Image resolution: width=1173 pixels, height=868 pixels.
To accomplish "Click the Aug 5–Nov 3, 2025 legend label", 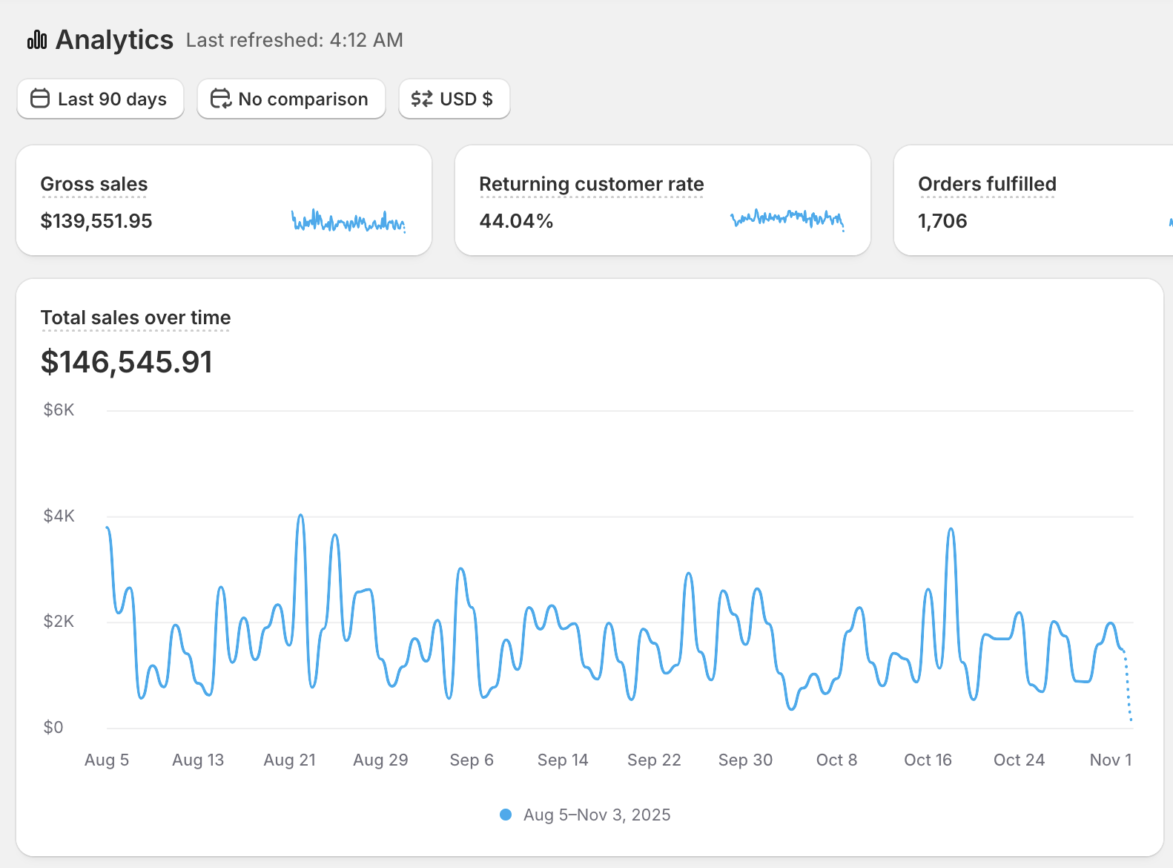I will 597,815.
